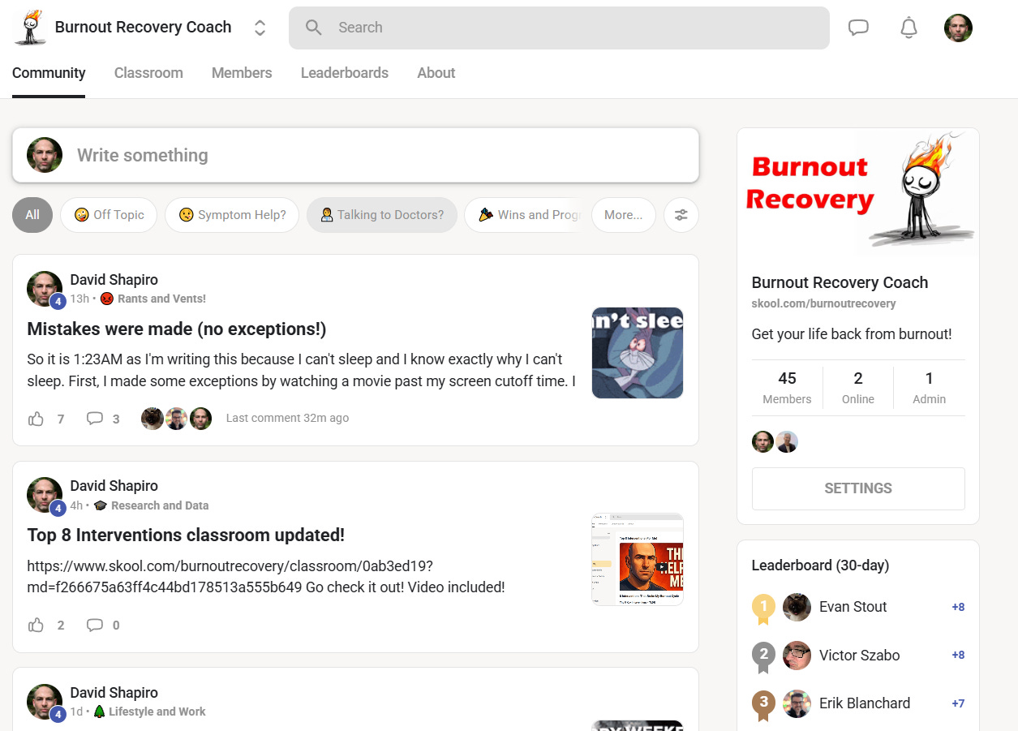Screen dimensions: 1018x731
Task: Open the chat messages icon
Action: (x=858, y=27)
